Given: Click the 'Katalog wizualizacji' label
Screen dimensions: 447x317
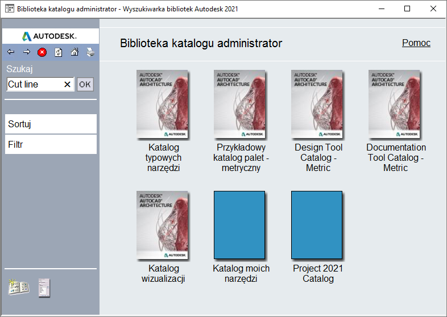Looking at the screenshot, I should pos(163,273).
